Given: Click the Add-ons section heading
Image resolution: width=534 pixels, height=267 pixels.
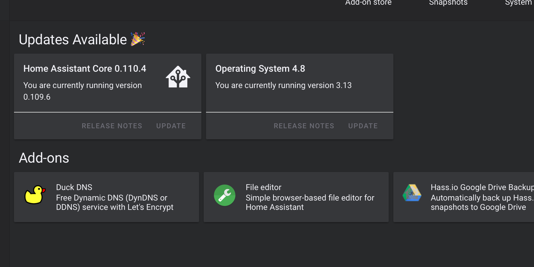Looking at the screenshot, I should [44, 158].
